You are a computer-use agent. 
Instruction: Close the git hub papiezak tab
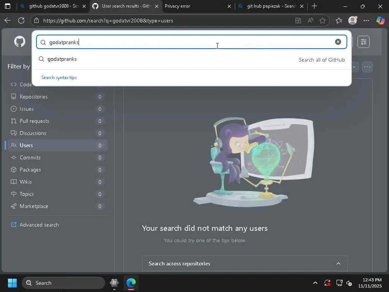[x=302, y=6]
